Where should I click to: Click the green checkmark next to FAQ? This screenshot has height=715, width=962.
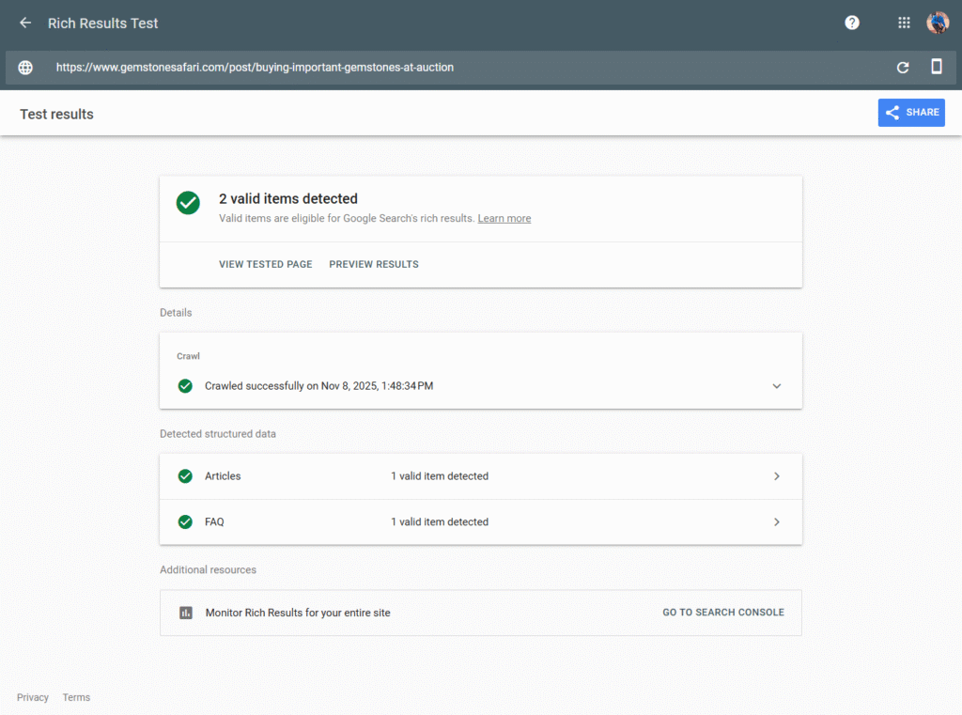(185, 521)
